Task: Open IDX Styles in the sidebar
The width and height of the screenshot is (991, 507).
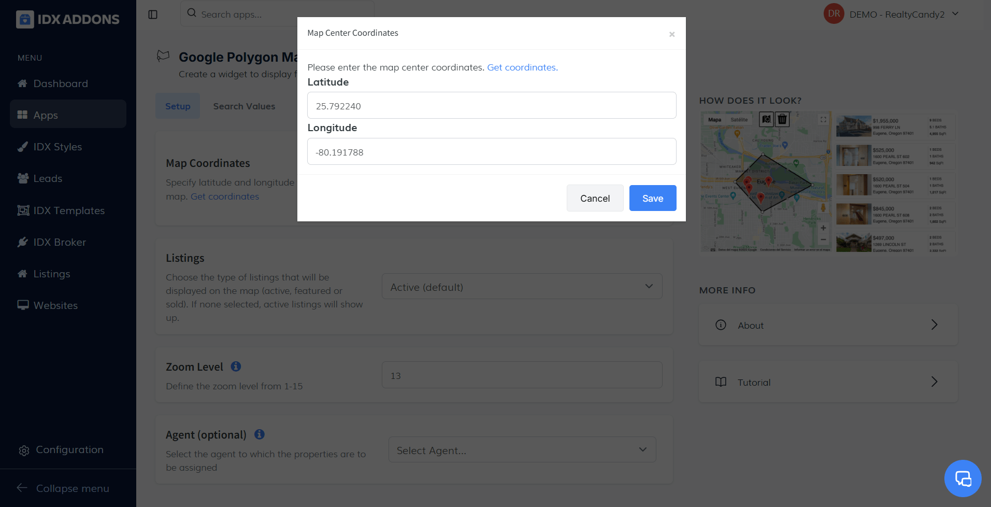Action: (x=58, y=147)
